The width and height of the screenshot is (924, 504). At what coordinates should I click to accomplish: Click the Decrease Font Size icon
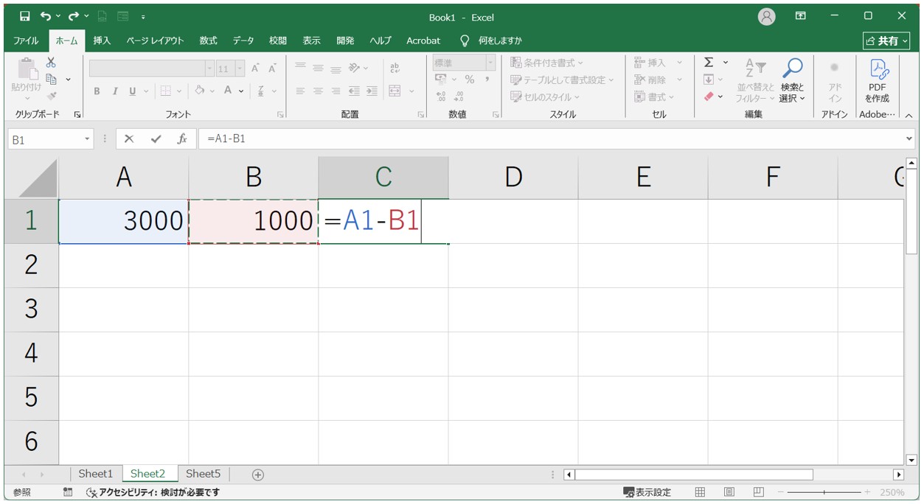tap(272, 69)
